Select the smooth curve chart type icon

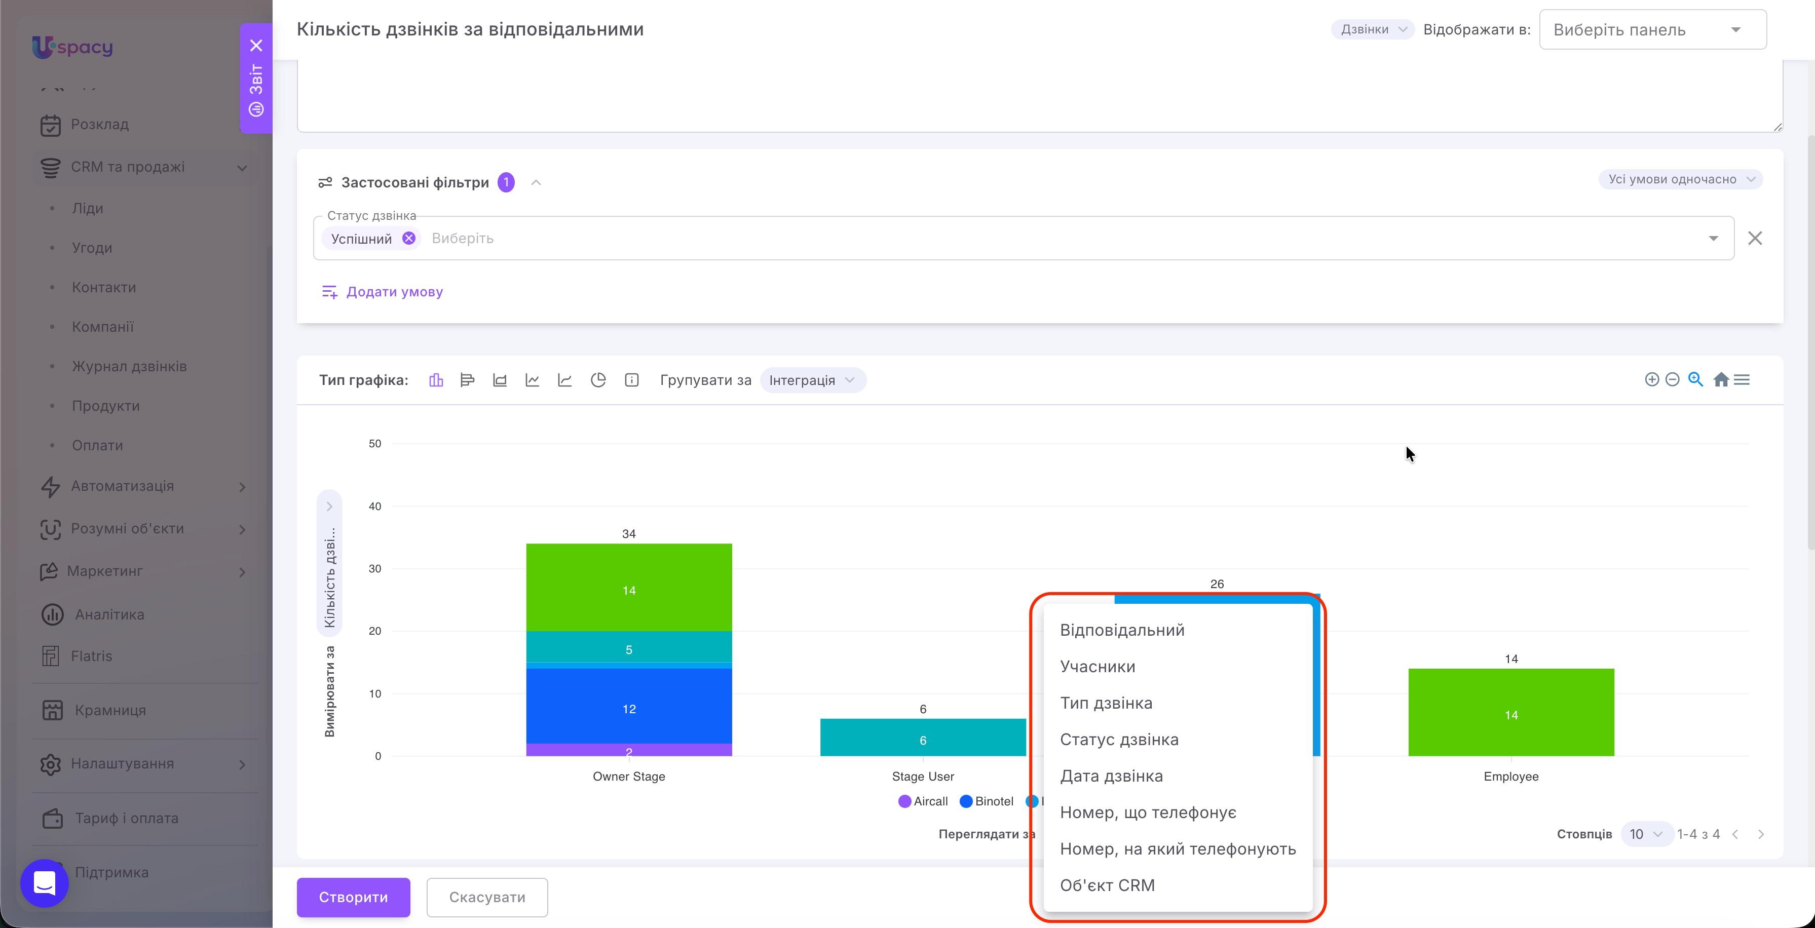point(564,380)
